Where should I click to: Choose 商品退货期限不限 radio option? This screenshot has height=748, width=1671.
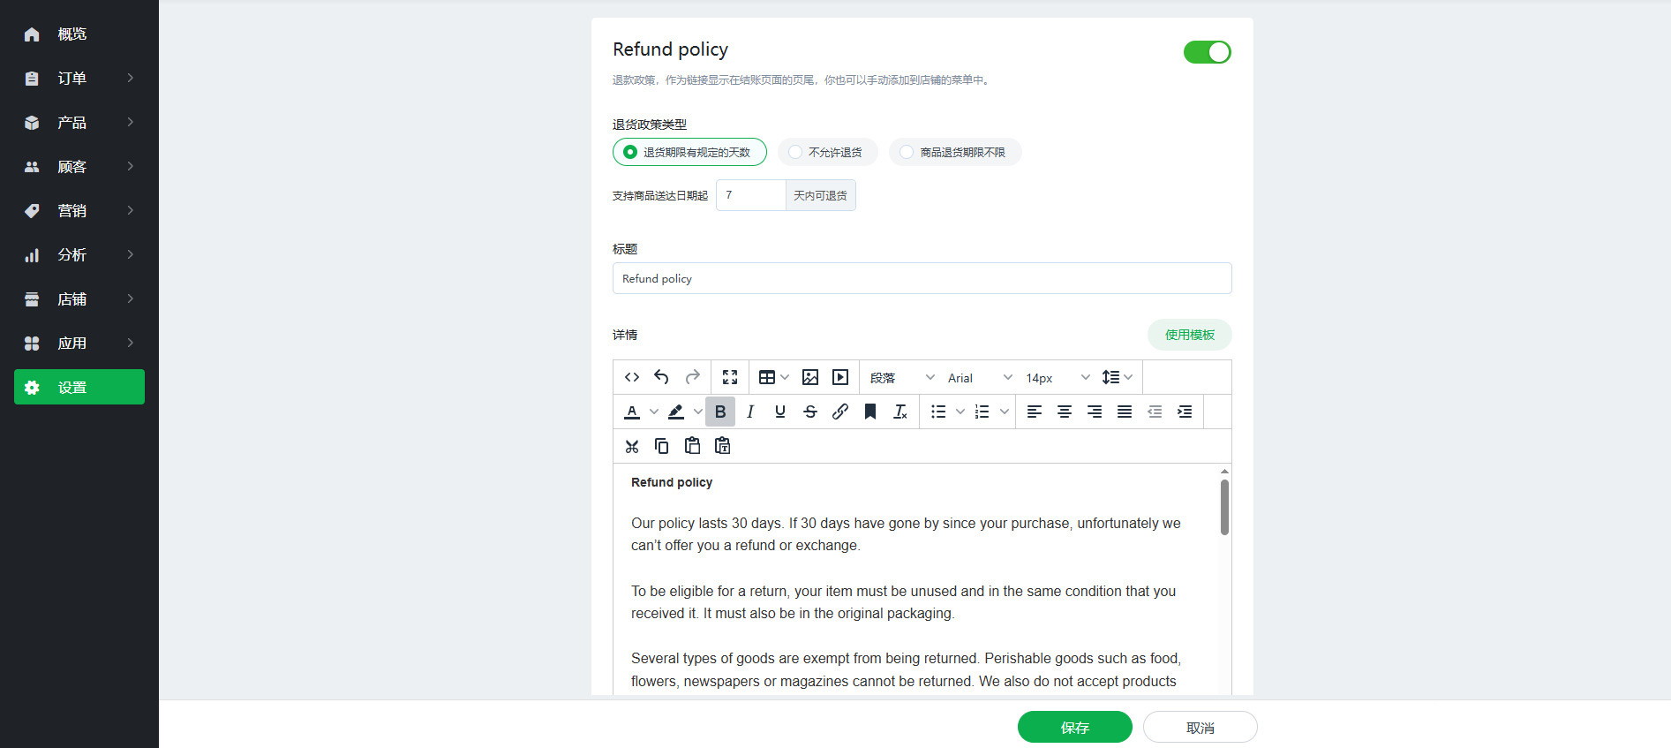955,152
